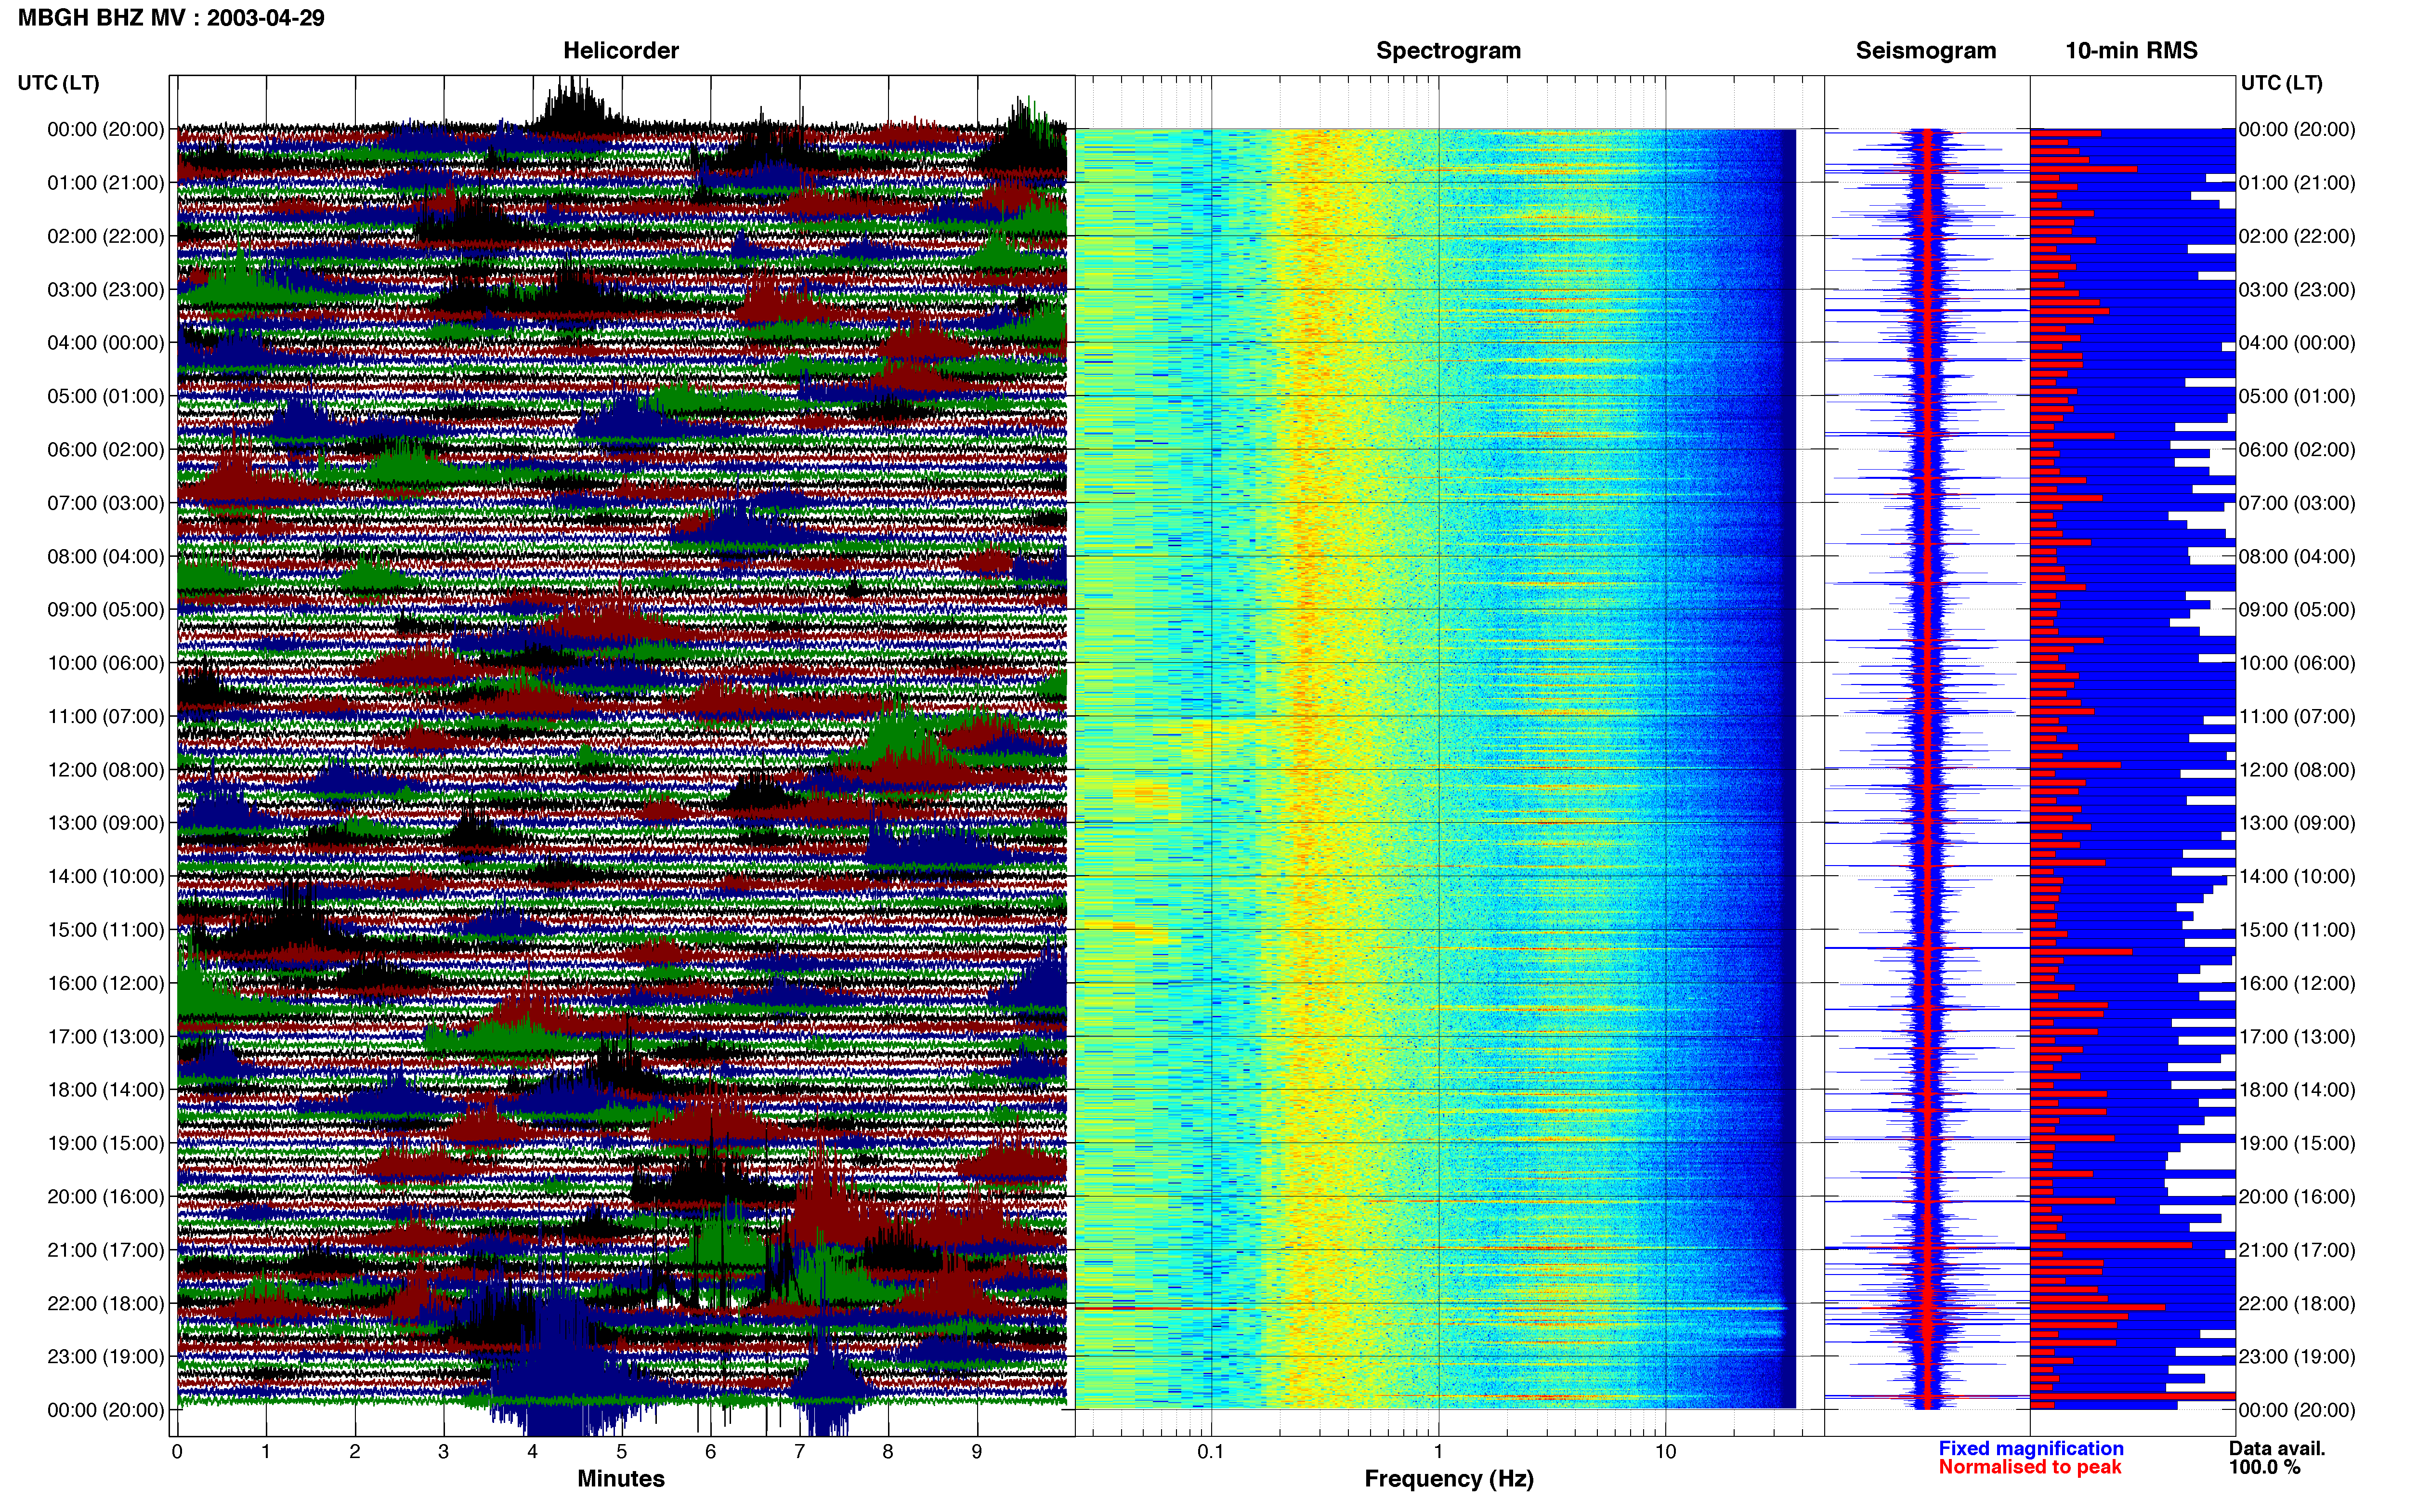This screenshot has height=1512, width=2417.
Task: Click '13:00 (09:00)' on the RMS panel time axis
Action: tap(2297, 823)
